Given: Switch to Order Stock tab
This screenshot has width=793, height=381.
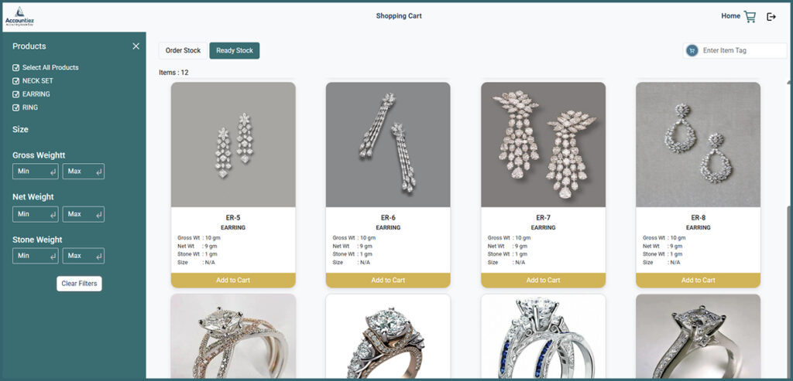Looking at the screenshot, I should 183,50.
